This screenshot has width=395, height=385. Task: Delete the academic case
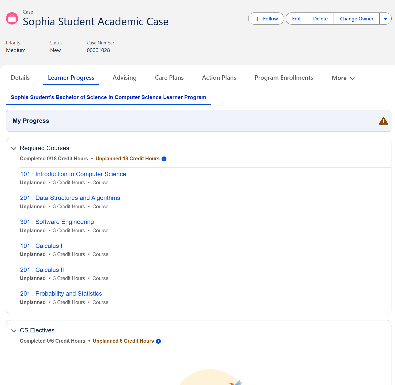pyautogui.click(x=320, y=18)
